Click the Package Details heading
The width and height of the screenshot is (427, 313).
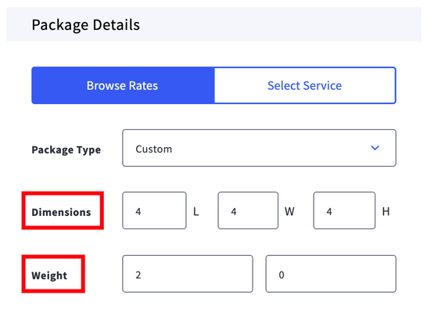click(86, 25)
